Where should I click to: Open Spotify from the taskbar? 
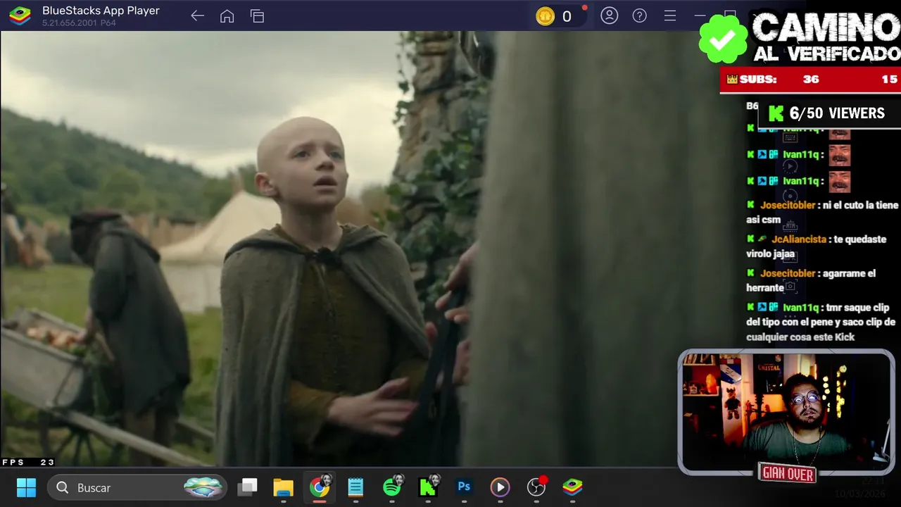point(392,487)
